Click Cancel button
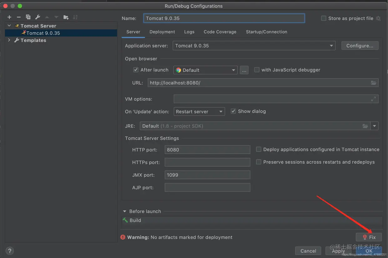 (308, 251)
